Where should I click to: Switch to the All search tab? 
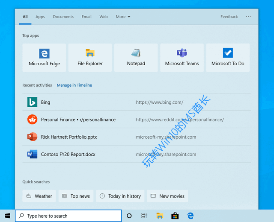pyautogui.click(x=25, y=17)
